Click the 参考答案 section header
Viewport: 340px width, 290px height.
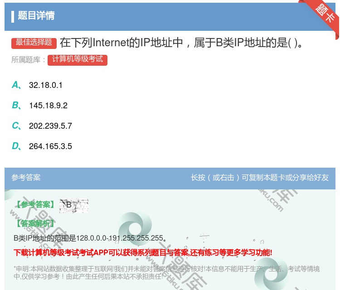point(26,178)
